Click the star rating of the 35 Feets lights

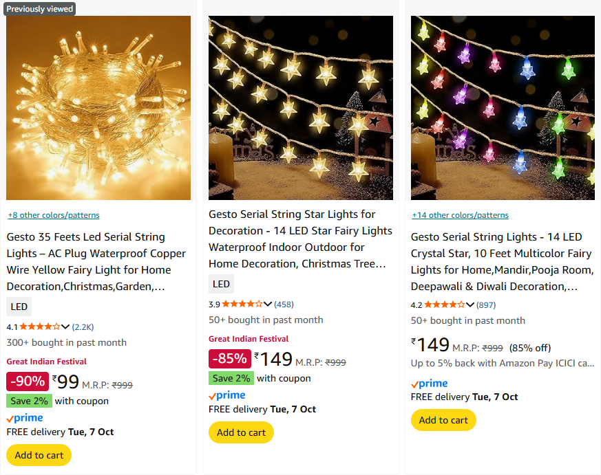click(39, 327)
